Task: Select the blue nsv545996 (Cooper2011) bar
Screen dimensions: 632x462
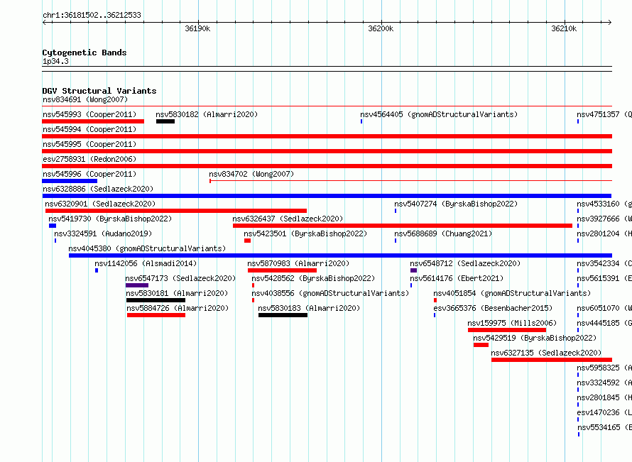Action: [x=70, y=181]
